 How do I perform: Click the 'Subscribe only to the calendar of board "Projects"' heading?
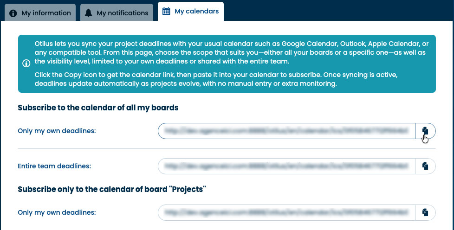(111, 189)
